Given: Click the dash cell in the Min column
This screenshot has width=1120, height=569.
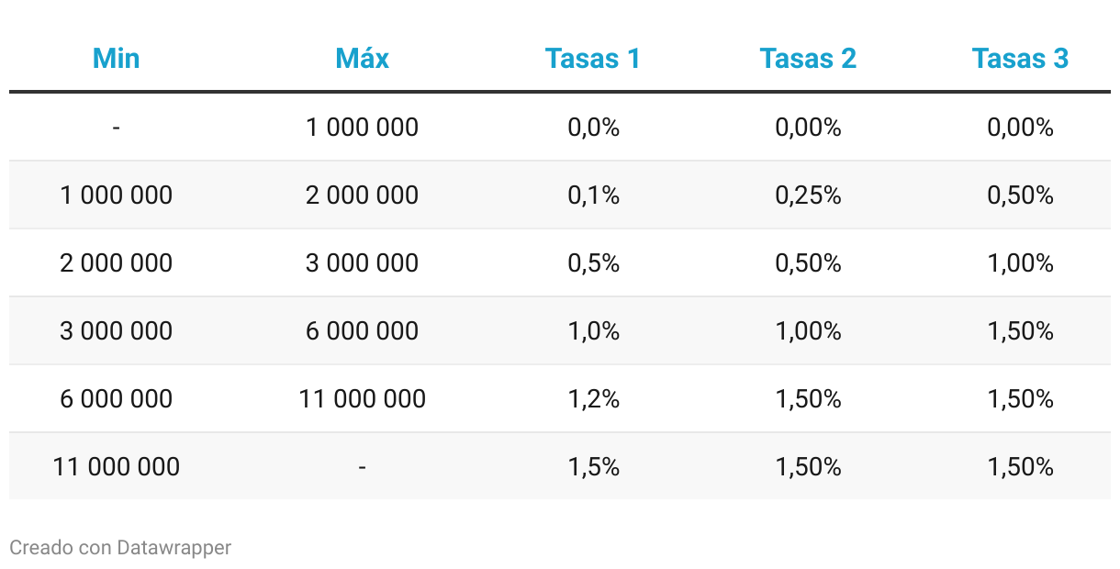Looking at the screenshot, I should 117,127.
